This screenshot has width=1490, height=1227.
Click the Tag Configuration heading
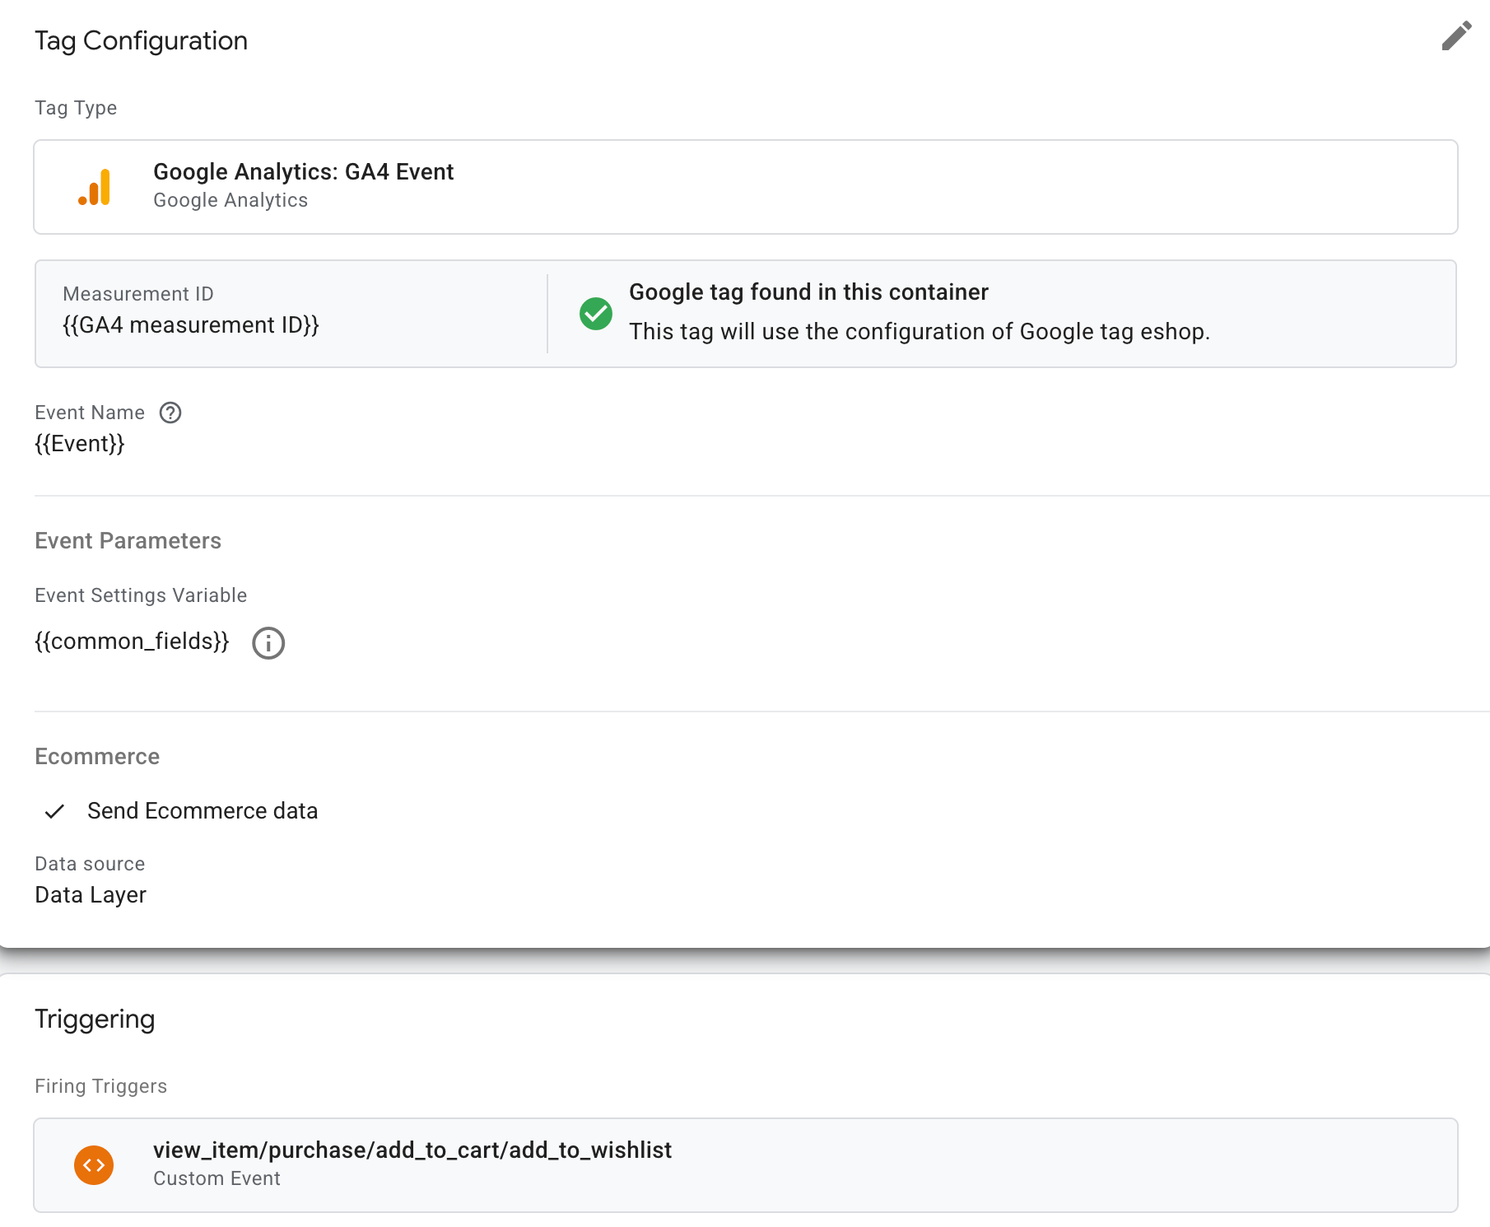pos(141,41)
